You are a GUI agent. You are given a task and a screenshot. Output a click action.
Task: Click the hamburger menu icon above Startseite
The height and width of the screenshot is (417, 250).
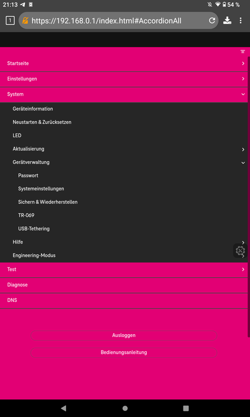coord(243,52)
